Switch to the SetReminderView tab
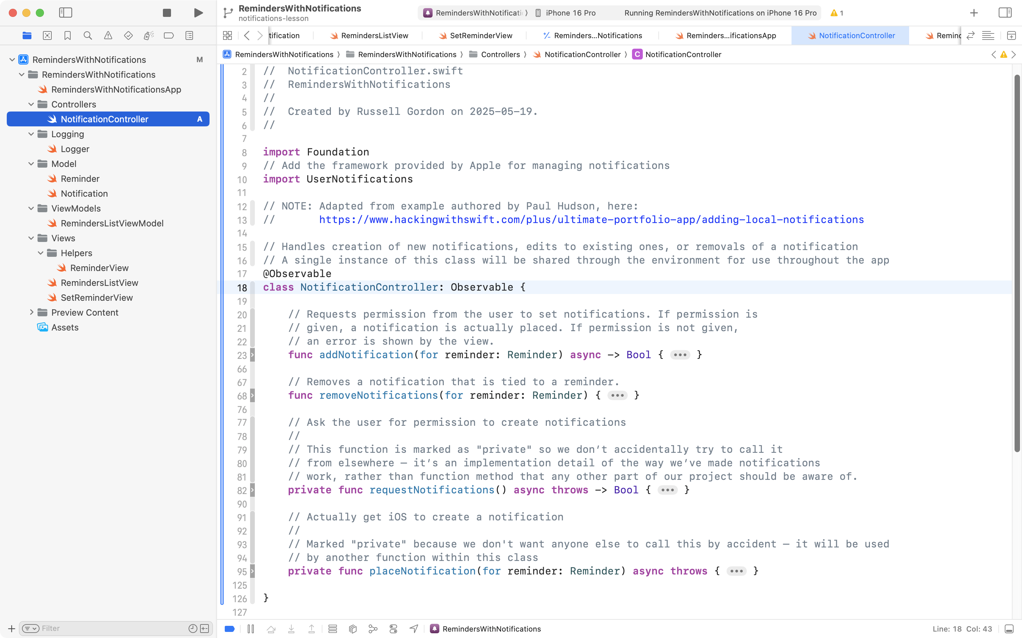The width and height of the screenshot is (1022, 638). coord(481,35)
